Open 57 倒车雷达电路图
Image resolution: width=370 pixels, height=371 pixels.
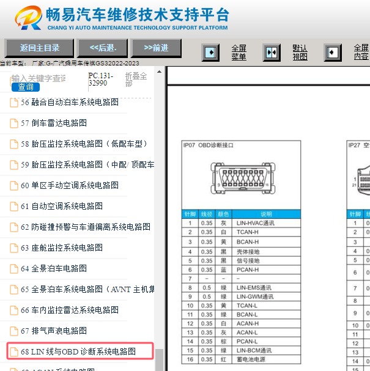[54, 123]
